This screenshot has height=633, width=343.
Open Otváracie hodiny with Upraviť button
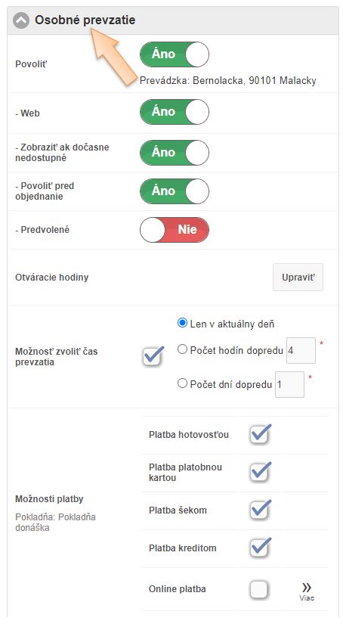click(x=298, y=278)
